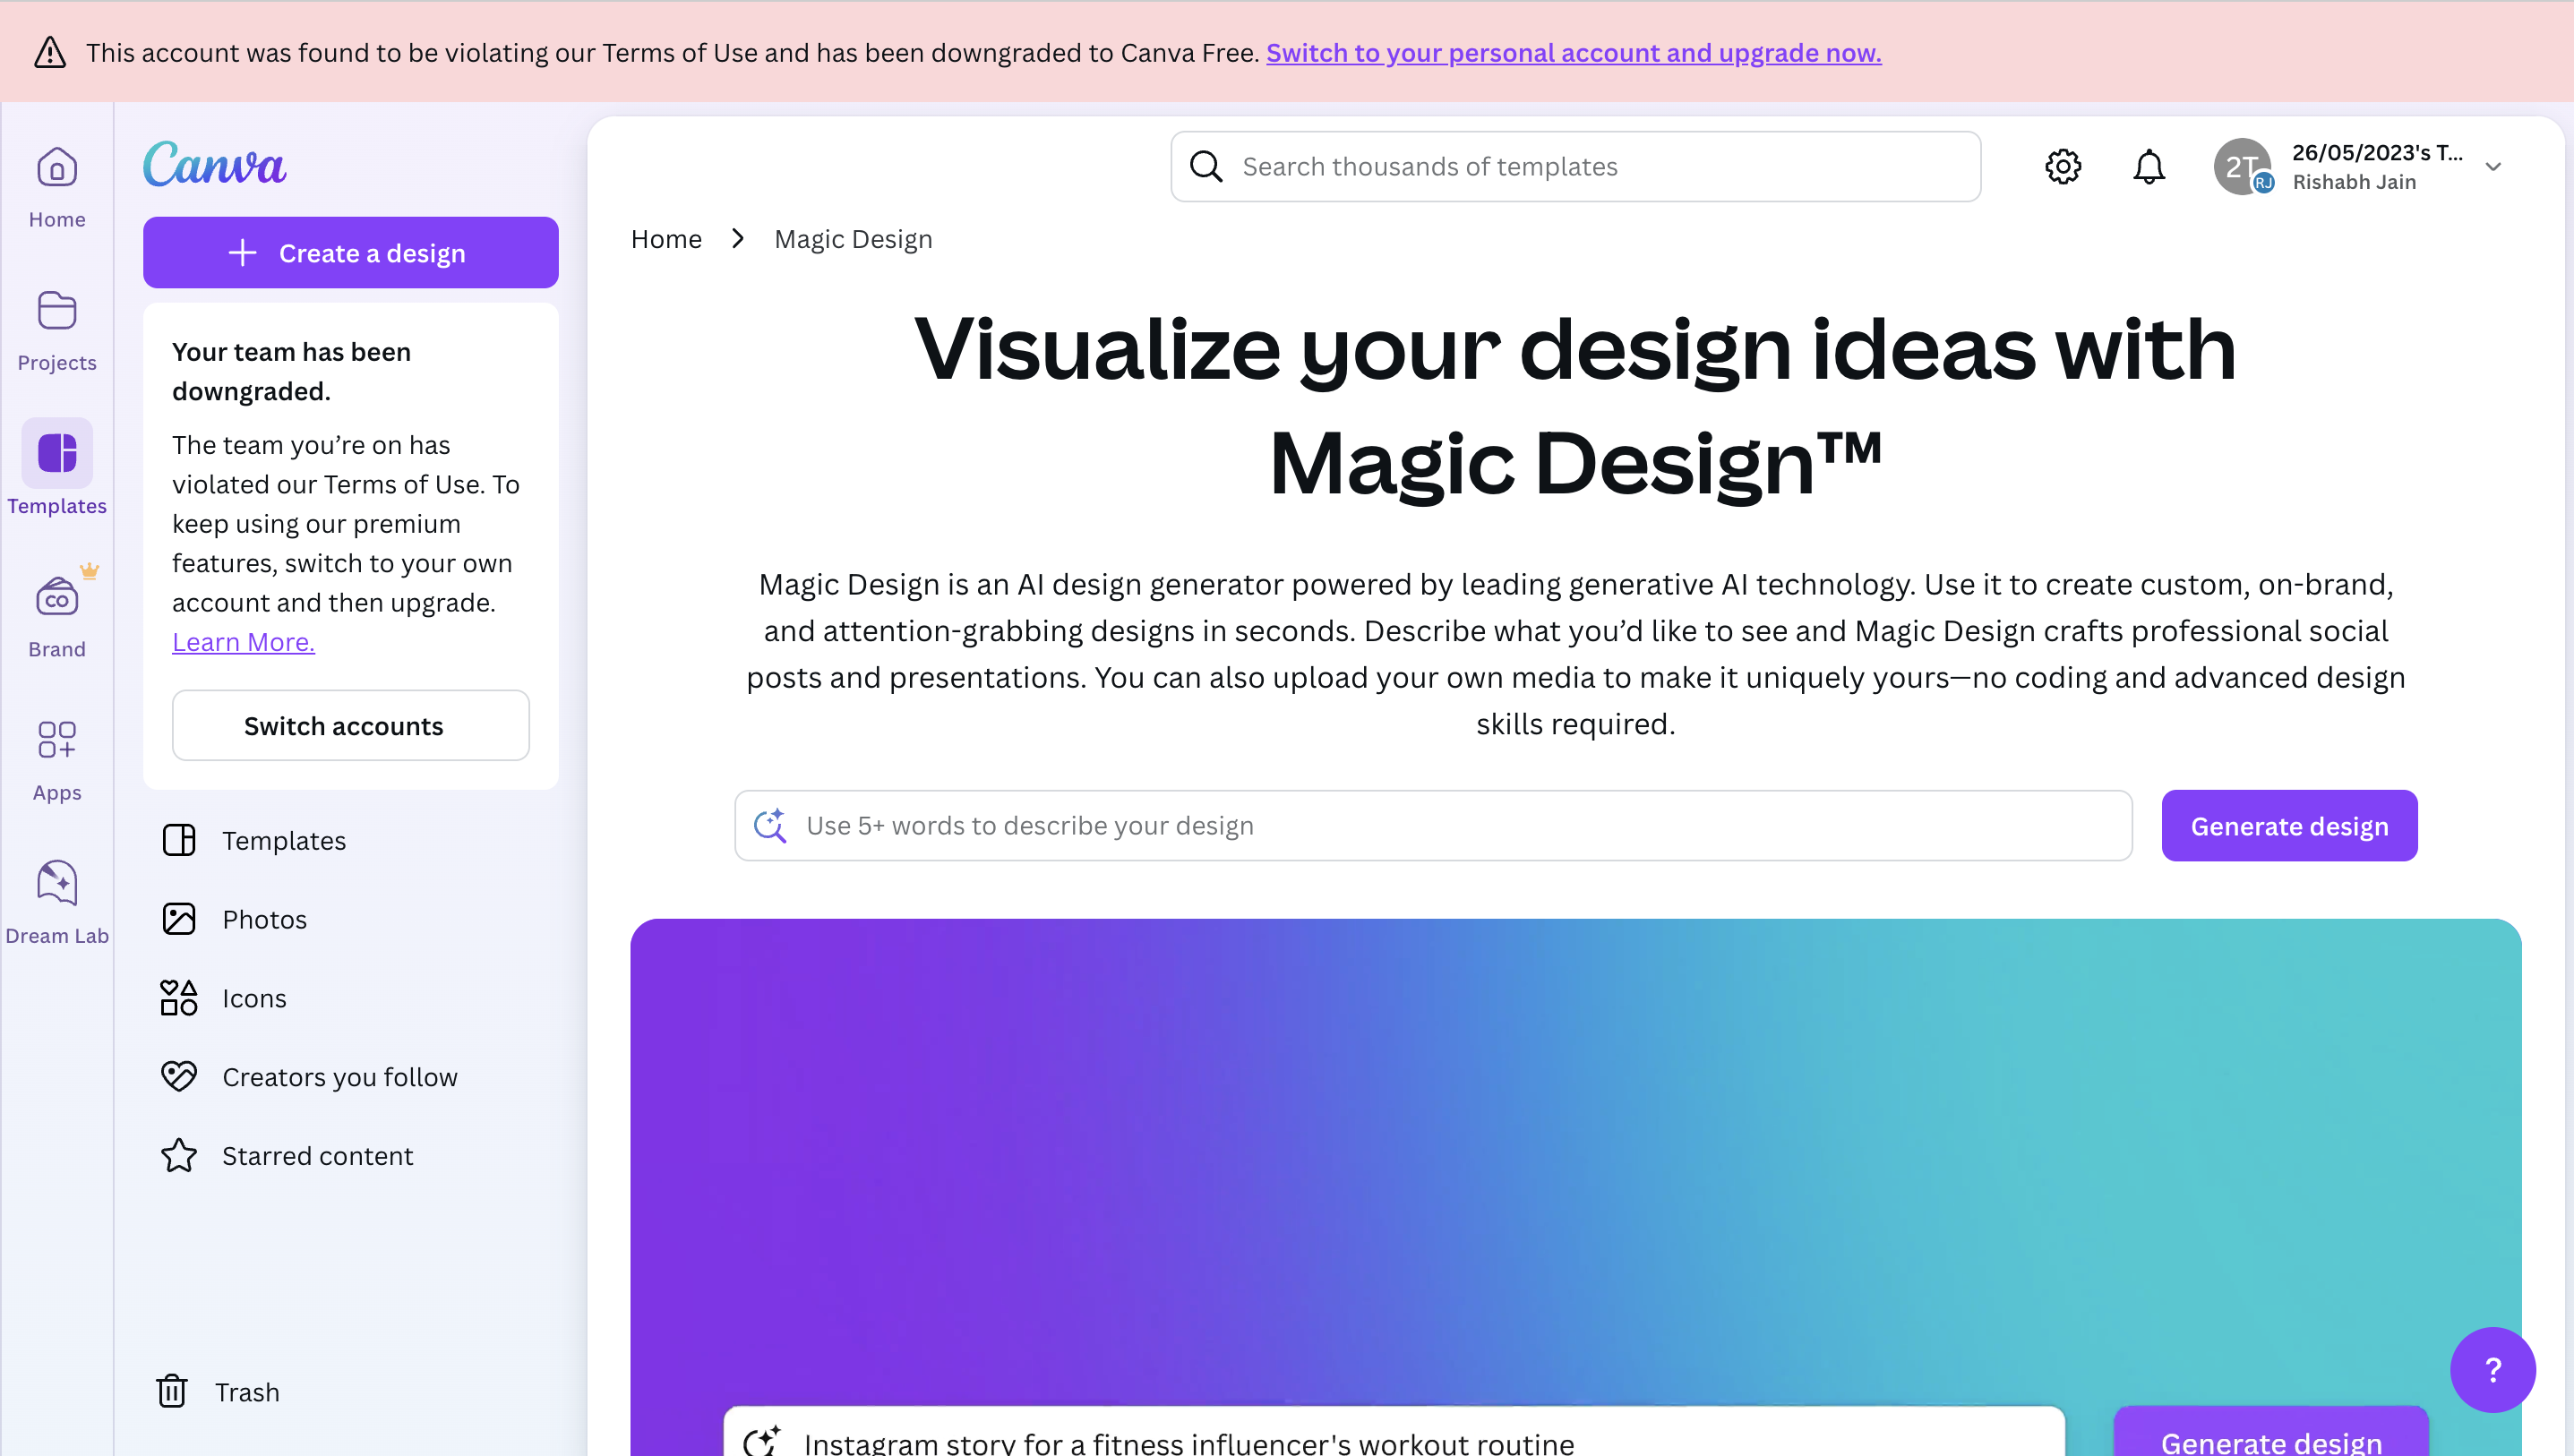
Task: Click the Icons shapes icon
Action: click(x=179, y=998)
